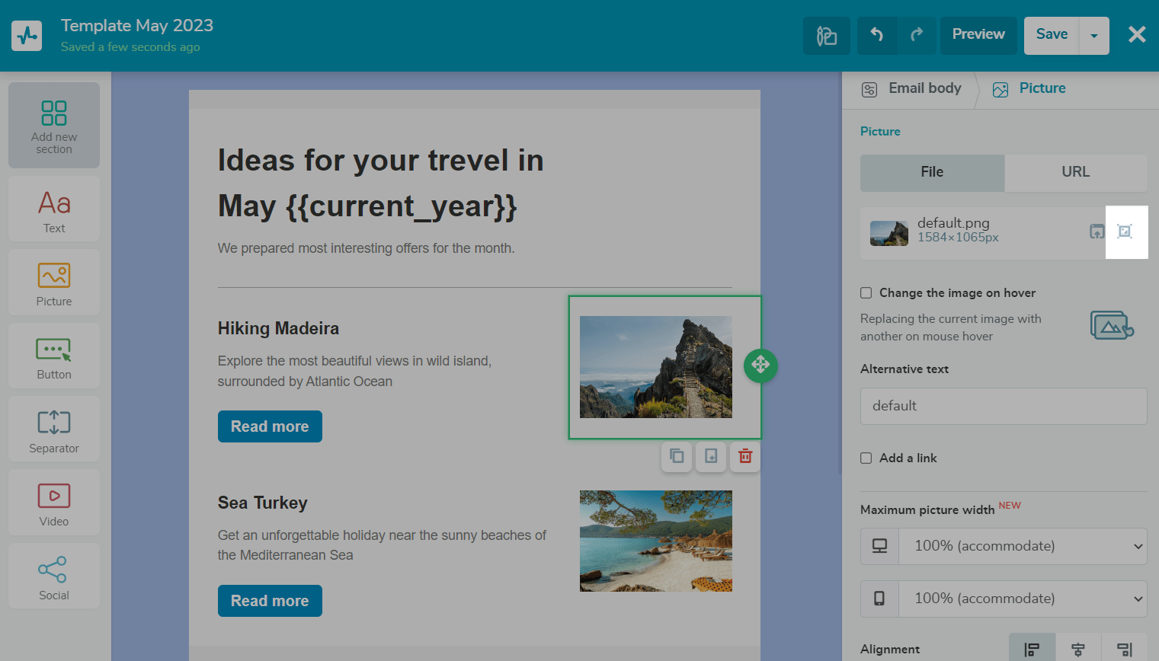Click Read more under Sea Turkey
The width and height of the screenshot is (1159, 661).
(x=270, y=601)
